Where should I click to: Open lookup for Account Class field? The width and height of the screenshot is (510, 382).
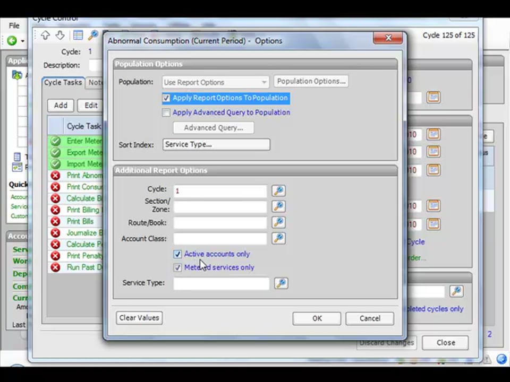click(x=279, y=238)
